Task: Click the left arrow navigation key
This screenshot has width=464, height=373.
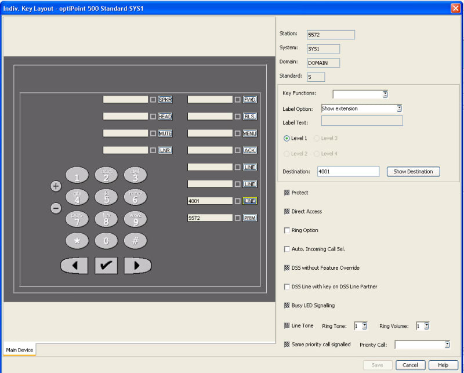Action: (74, 265)
